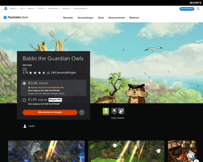This screenshot has width=203, height=162.
Task: Advance screenshots carousel with next arrow
Action: point(196,161)
